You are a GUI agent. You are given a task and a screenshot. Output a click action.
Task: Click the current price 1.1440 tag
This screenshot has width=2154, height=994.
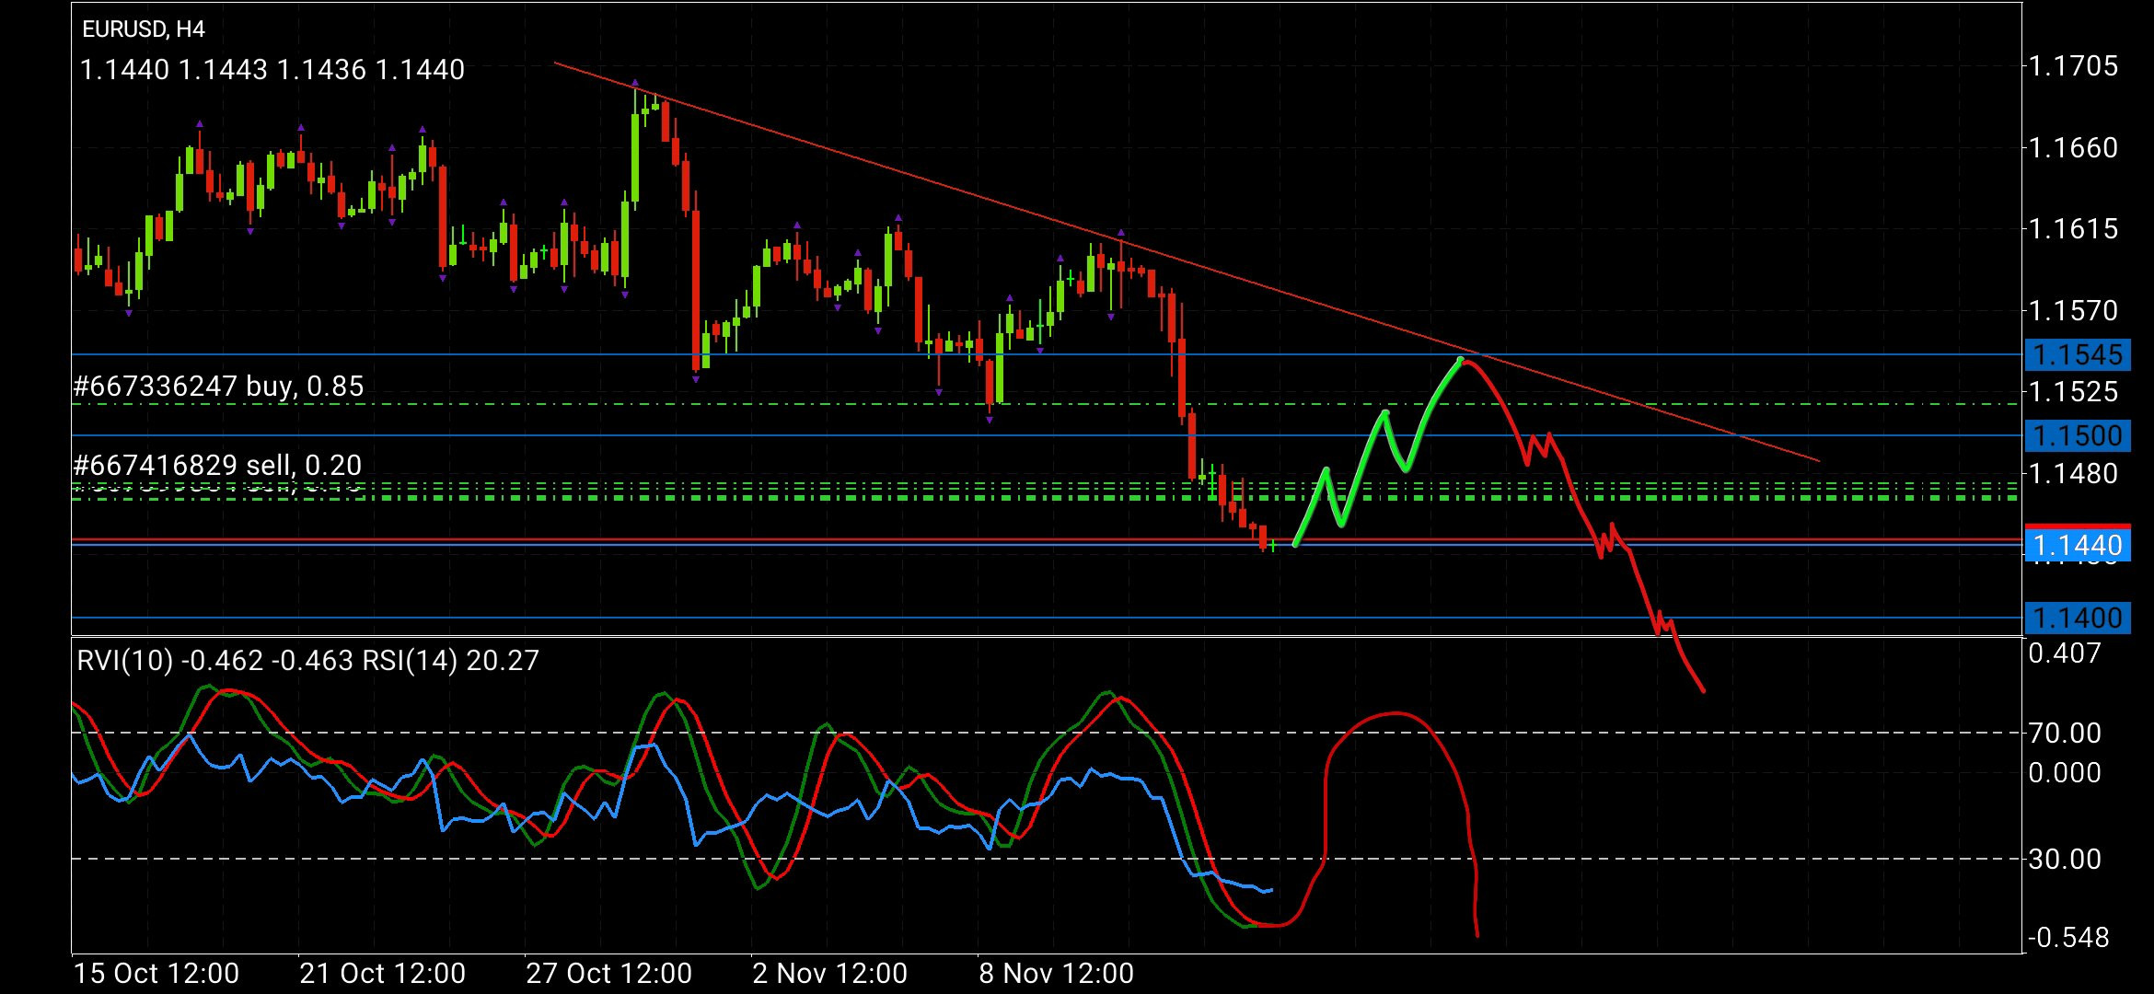click(2078, 546)
